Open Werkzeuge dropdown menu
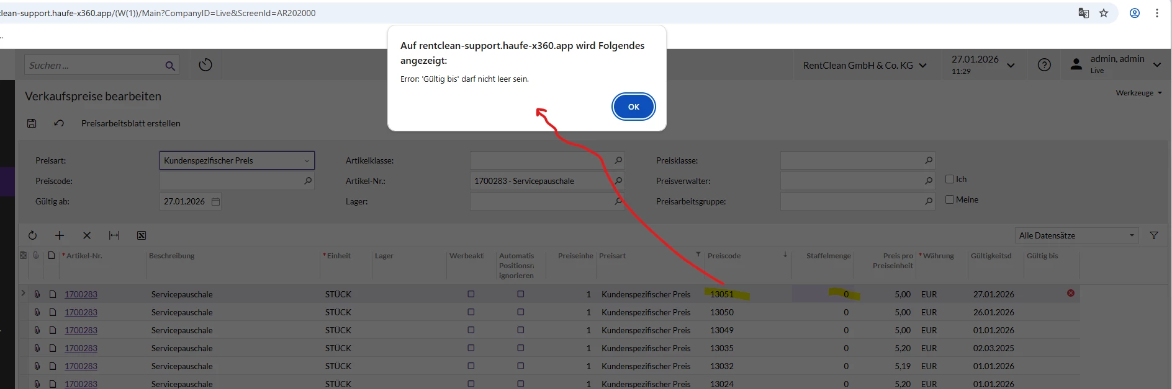Screen dimensions: 1172x389 point(1138,93)
